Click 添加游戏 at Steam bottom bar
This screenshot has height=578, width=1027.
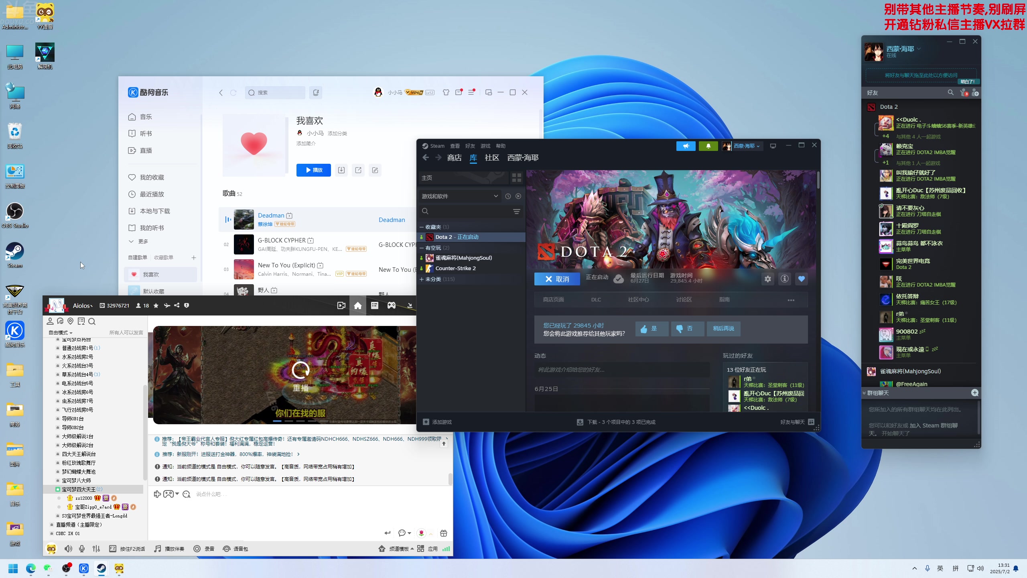(x=437, y=422)
